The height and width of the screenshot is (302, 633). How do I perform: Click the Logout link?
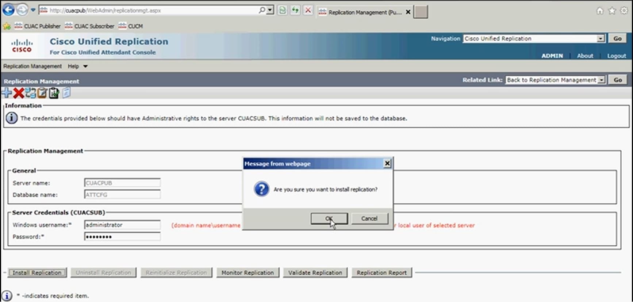[617, 56]
